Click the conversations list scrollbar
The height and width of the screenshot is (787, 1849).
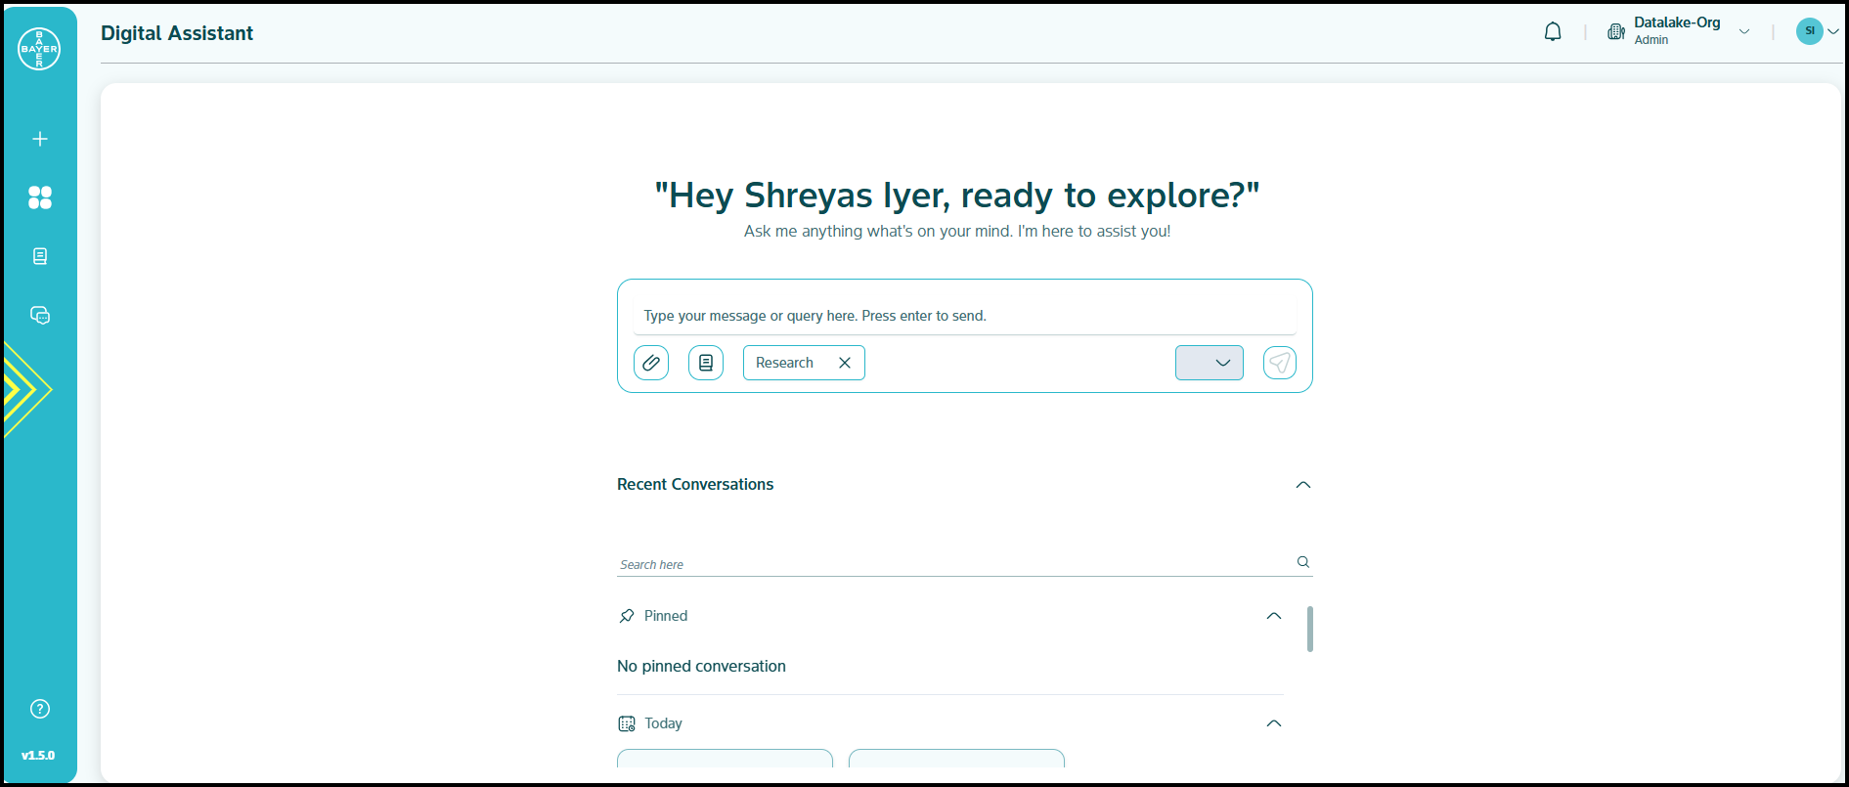coord(1310,629)
